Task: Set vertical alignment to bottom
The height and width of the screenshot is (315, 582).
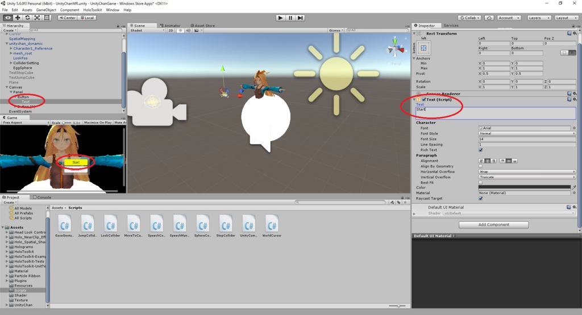Action: point(514,161)
